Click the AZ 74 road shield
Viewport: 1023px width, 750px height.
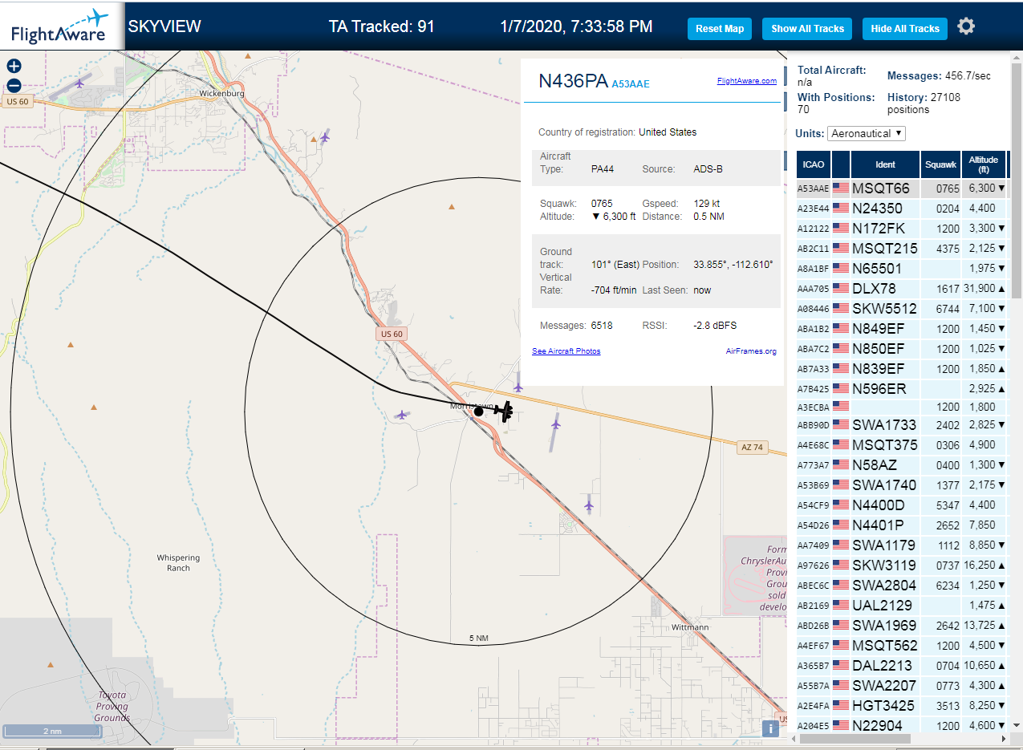[x=750, y=448]
